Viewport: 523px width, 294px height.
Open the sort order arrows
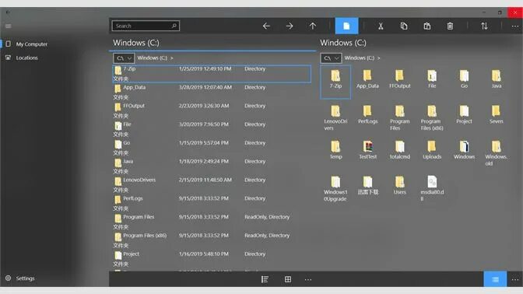click(484, 26)
